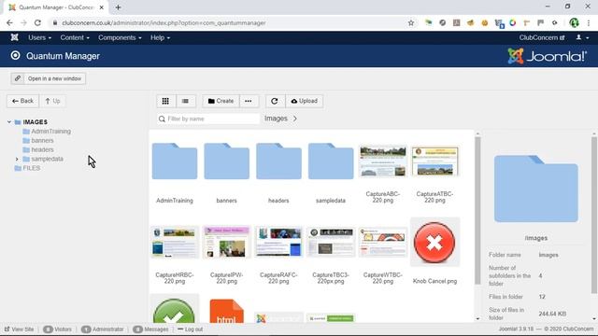The width and height of the screenshot is (598, 336).
Task: Switch to grid view
Action: click(165, 101)
